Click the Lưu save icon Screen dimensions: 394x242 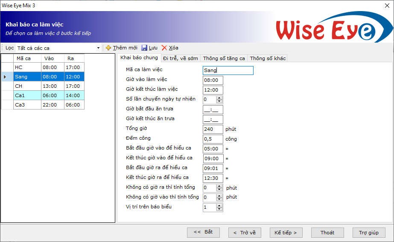tap(144, 48)
